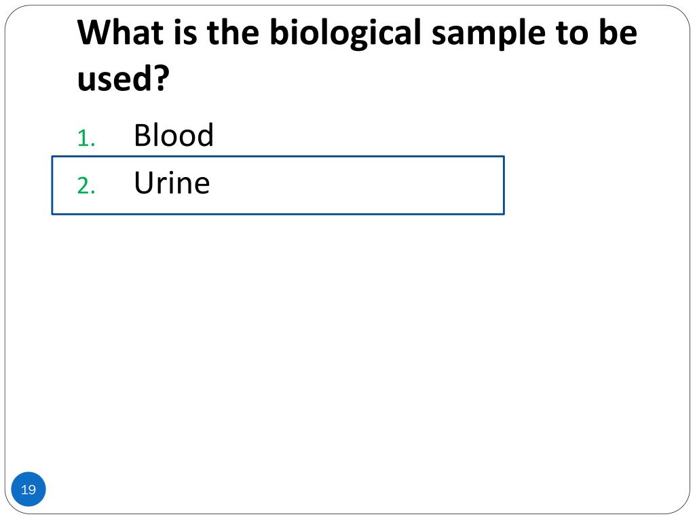Click the word "the" in the title

[x=233, y=33]
